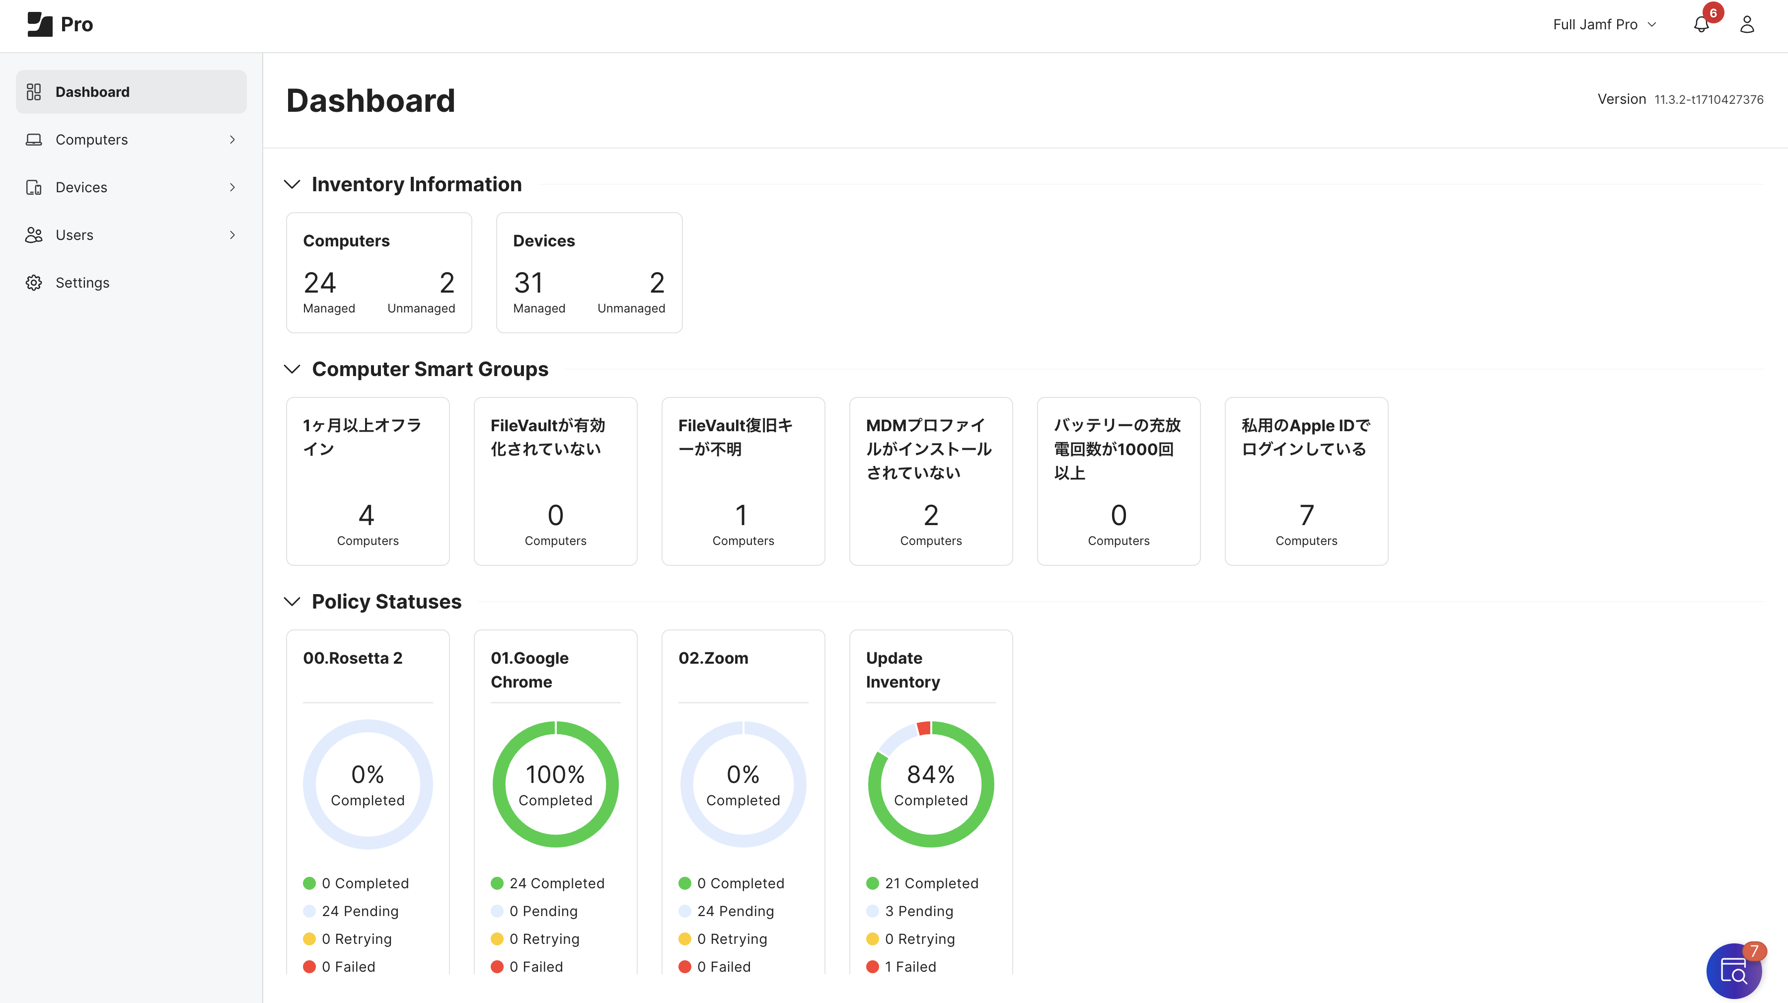
Task: Open the Full Jamf Pro dropdown
Action: point(1604,25)
